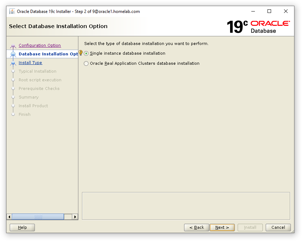Click the right scroll arrow below the sidebar
The image size is (302, 241).
click(x=75, y=217)
